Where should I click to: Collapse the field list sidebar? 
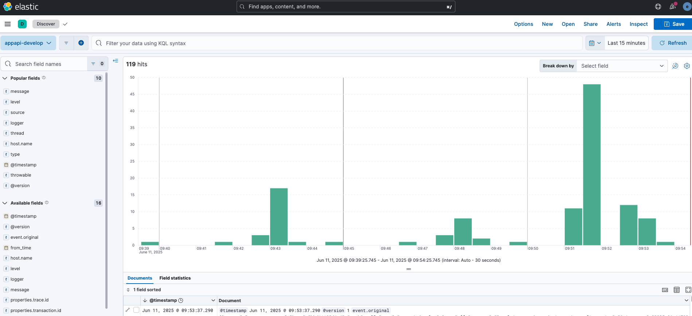[116, 61]
